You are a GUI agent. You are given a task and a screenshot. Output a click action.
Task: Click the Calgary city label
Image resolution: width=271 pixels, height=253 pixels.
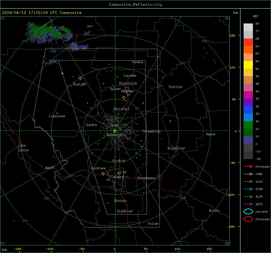117,177
